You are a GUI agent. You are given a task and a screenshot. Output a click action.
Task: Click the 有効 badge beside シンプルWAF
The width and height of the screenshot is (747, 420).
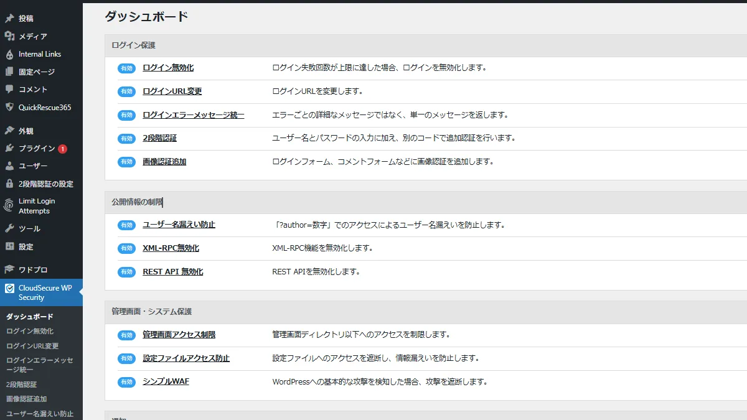(x=127, y=382)
